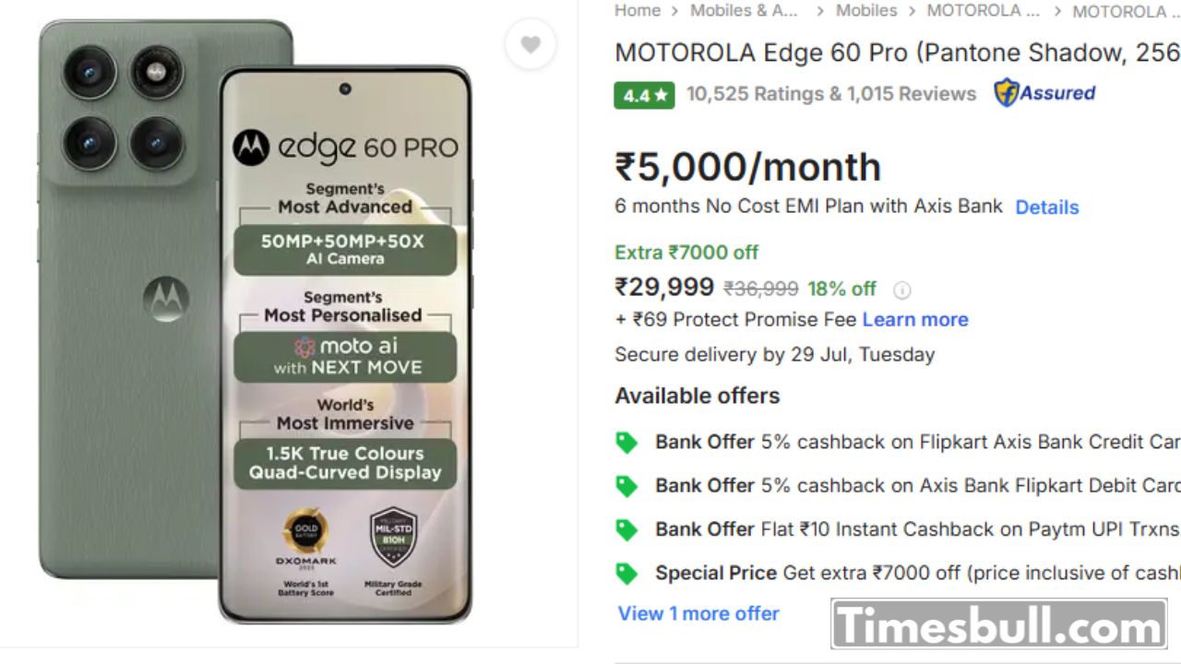Open Home in the breadcrumb
Screen dimensions: 1181x664
(638, 11)
